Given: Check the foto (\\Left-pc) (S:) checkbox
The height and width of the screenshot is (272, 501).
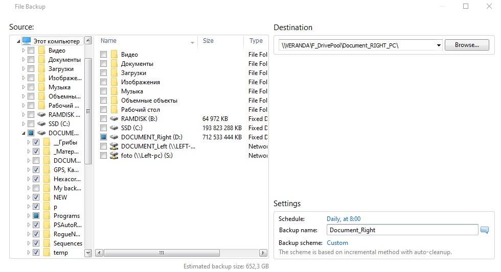Looking at the screenshot, I should 103,155.
